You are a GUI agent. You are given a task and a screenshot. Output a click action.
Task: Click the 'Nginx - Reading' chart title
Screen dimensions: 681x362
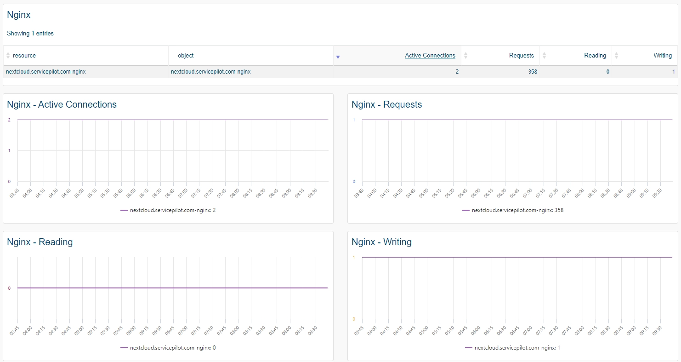40,242
